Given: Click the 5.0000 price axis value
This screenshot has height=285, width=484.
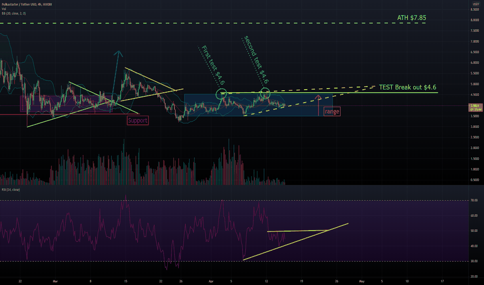Looking at the screenshot, I should coord(475,84).
